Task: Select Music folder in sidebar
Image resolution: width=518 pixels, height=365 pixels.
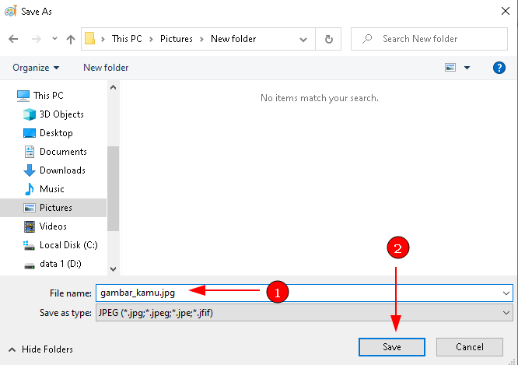Action: click(51, 189)
